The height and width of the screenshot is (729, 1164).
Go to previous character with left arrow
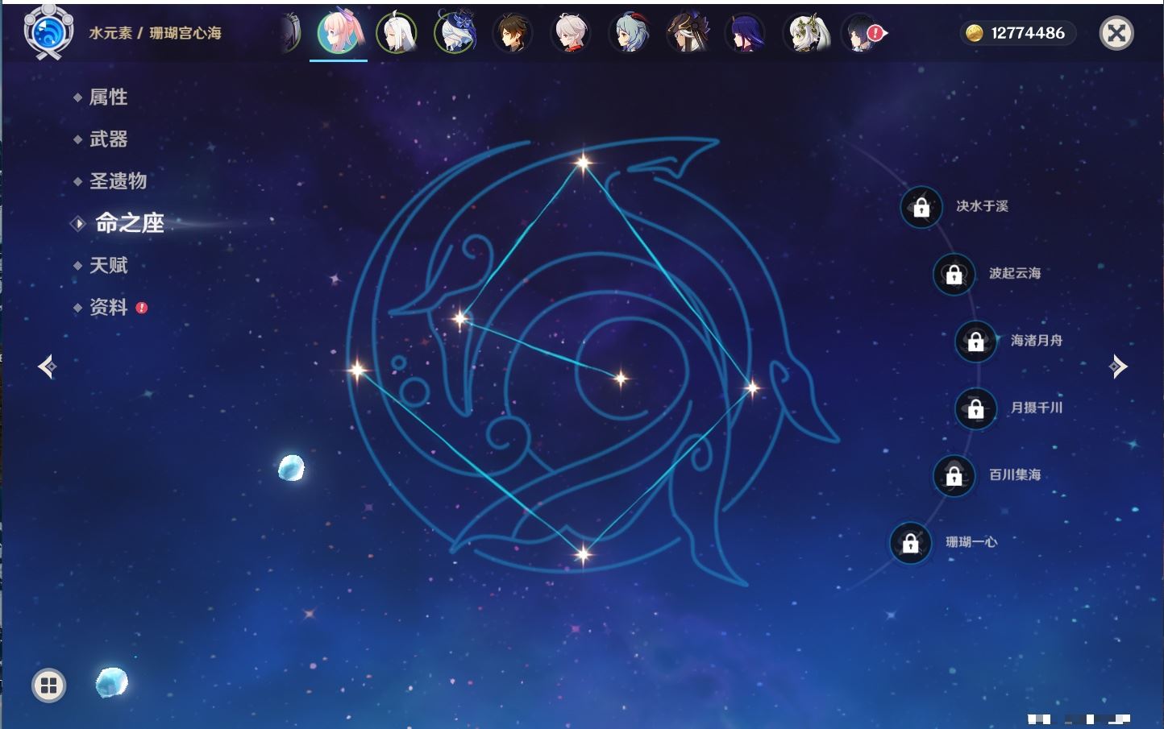[x=47, y=367]
